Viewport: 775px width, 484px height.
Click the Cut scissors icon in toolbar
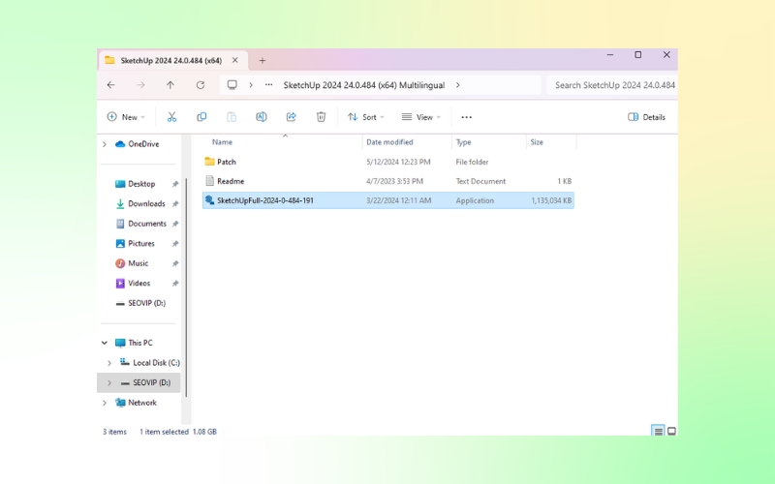point(171,117)
